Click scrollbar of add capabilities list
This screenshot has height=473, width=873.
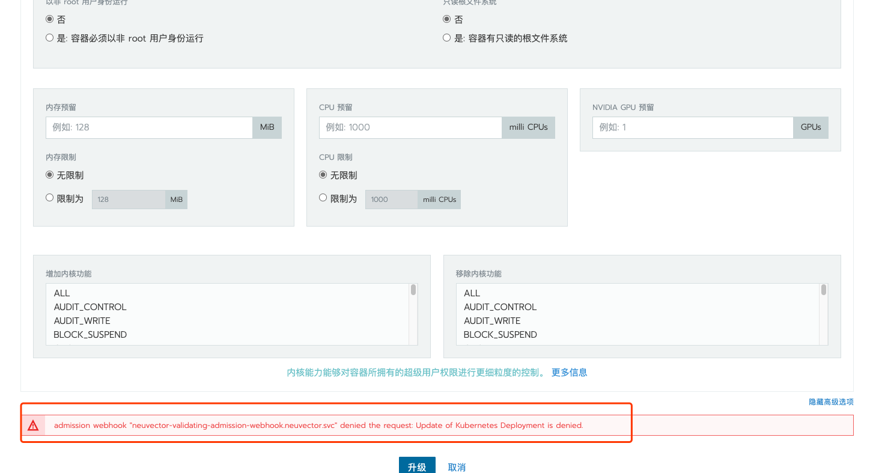[413, 290]
